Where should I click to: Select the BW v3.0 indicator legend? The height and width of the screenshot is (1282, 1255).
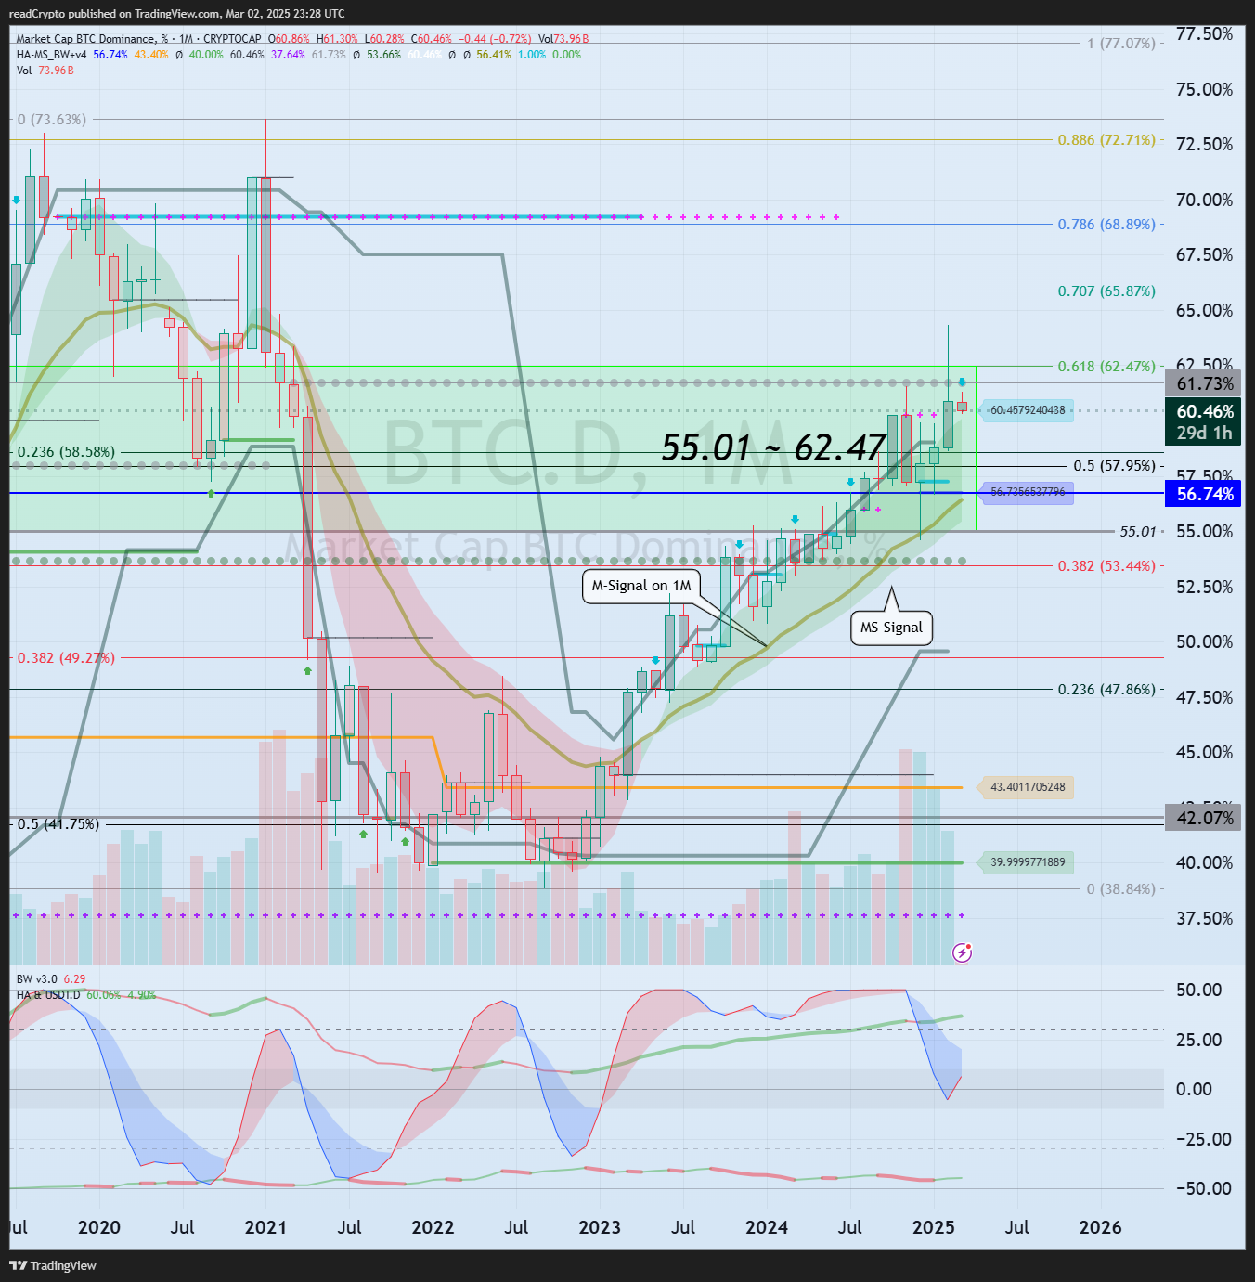click(51, 979)
